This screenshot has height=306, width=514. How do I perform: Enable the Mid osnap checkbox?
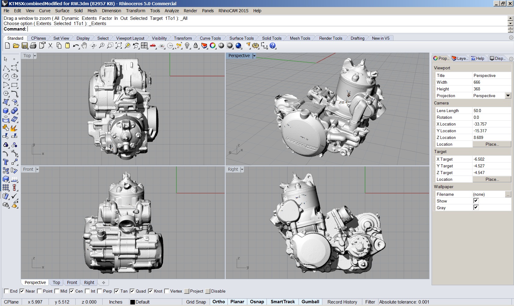(57, 291)
